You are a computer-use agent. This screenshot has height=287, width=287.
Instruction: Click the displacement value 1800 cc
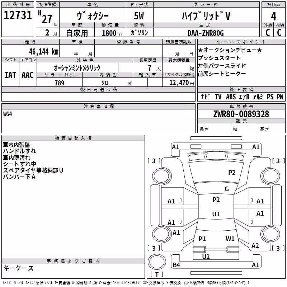pyautogui.click(x=113, y=33)
